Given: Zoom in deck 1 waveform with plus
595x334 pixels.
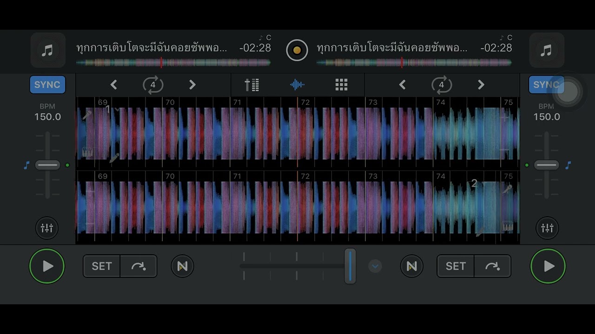Looking at the screenshot, I should click(505, 118).
